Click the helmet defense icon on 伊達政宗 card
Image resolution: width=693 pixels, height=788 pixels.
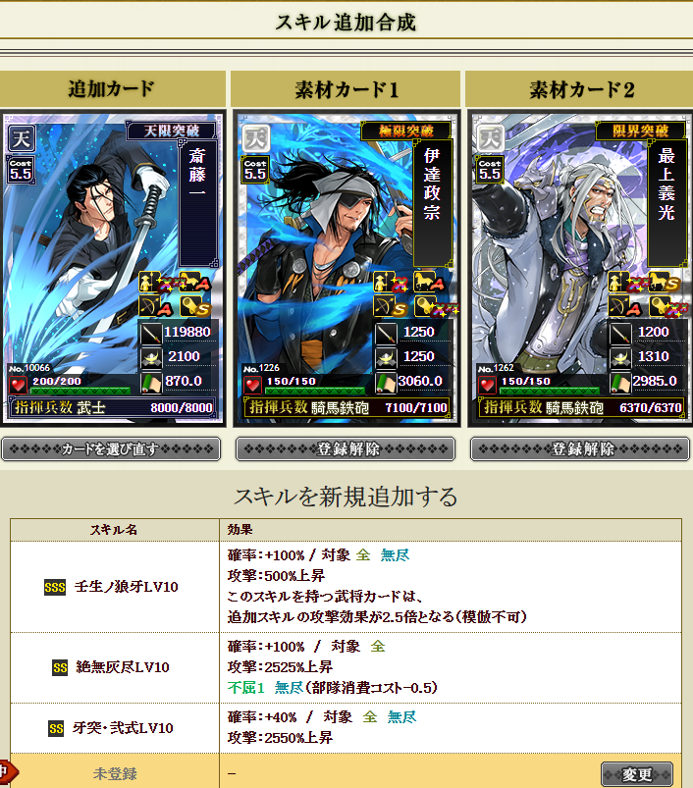[386, 358]
